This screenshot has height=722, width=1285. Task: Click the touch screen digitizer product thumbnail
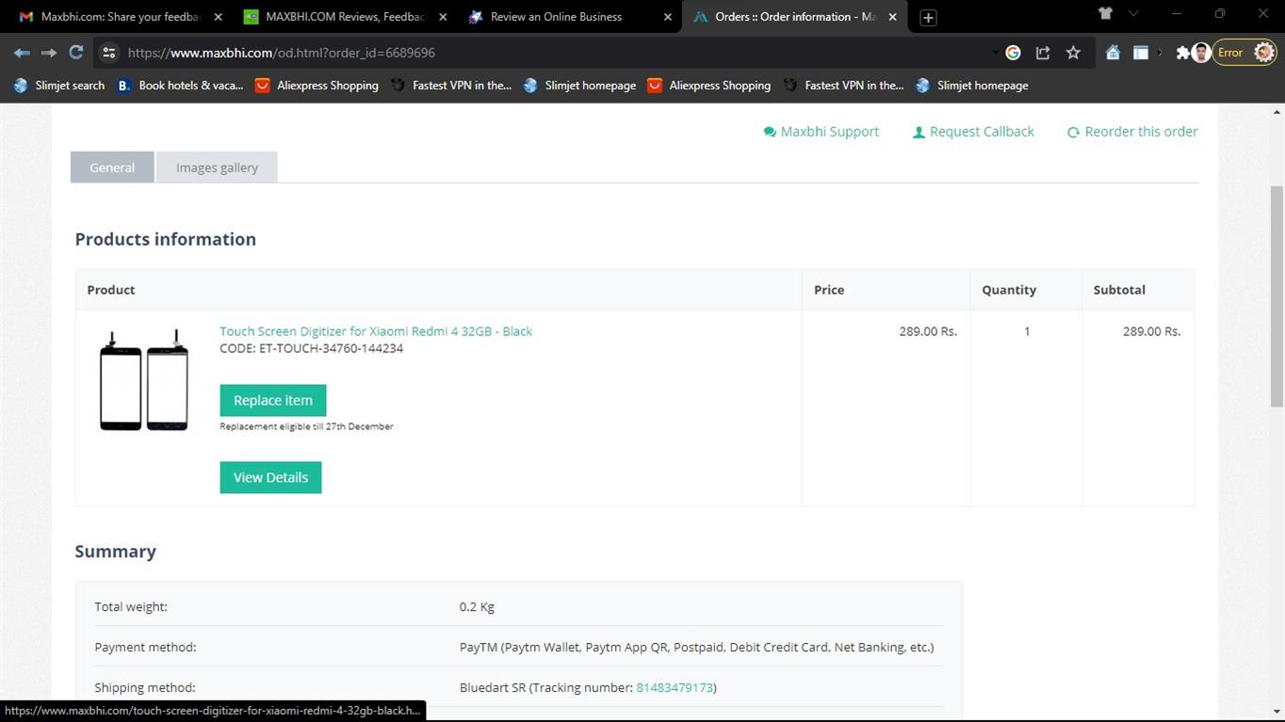point(144,380)
